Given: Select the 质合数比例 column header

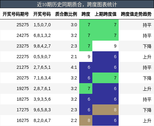Looking at the screenshot, I should (x=66, y=14).
